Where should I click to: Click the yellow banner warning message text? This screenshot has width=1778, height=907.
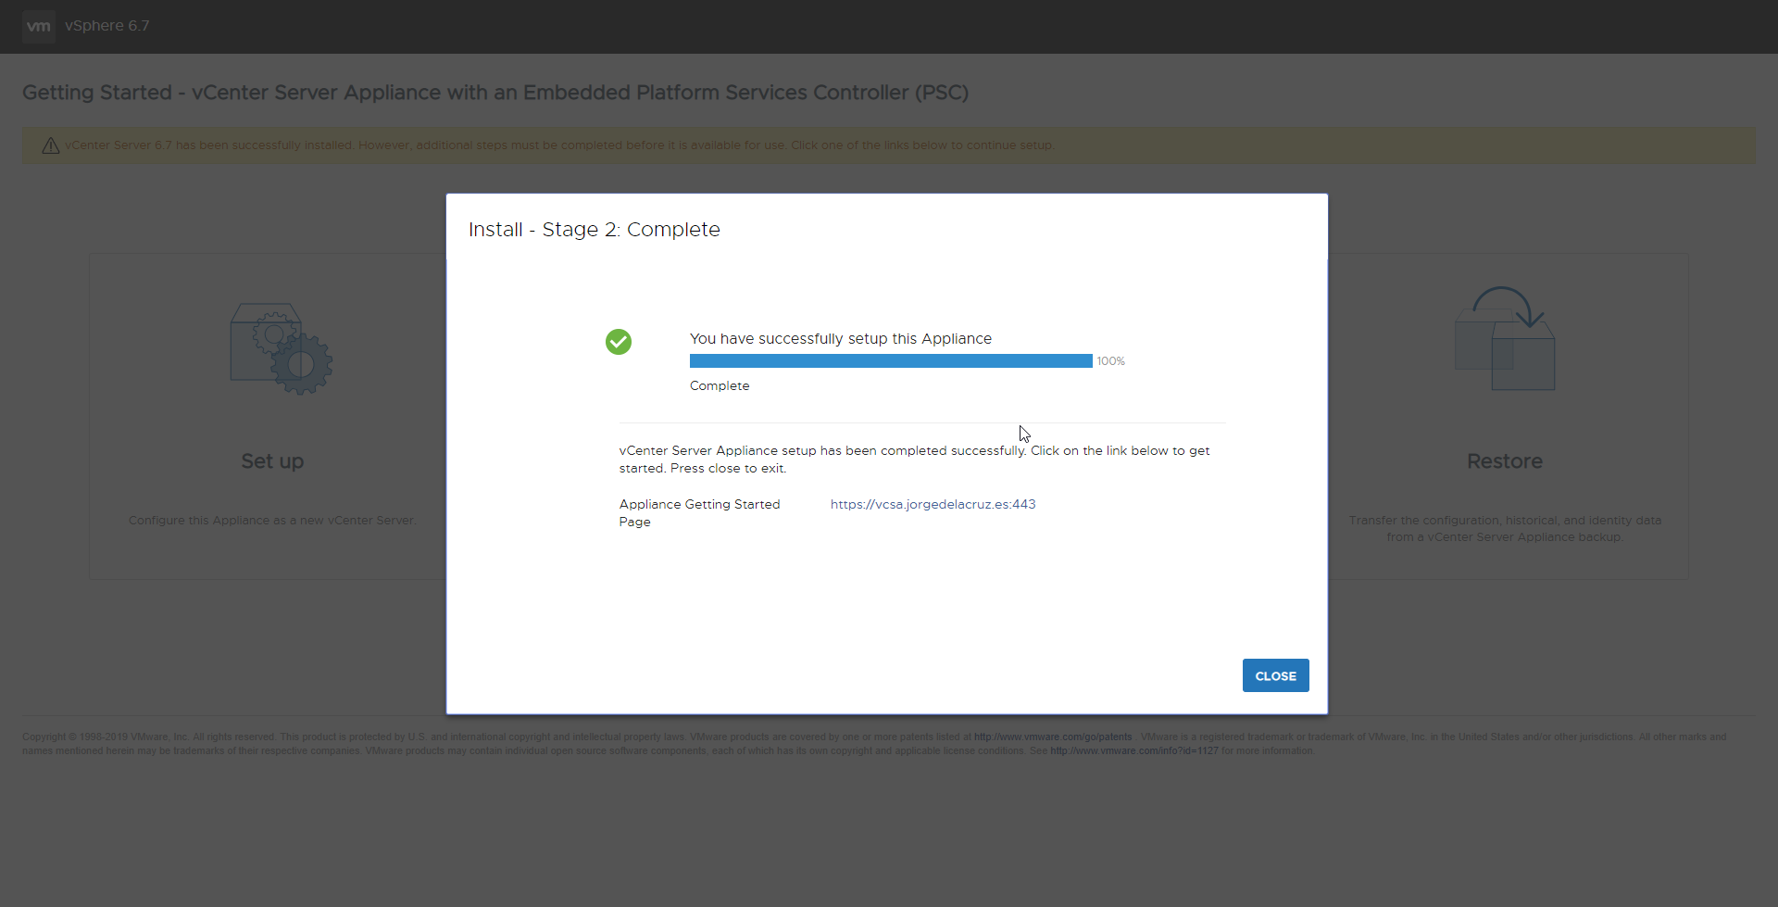tap(559, 145)
